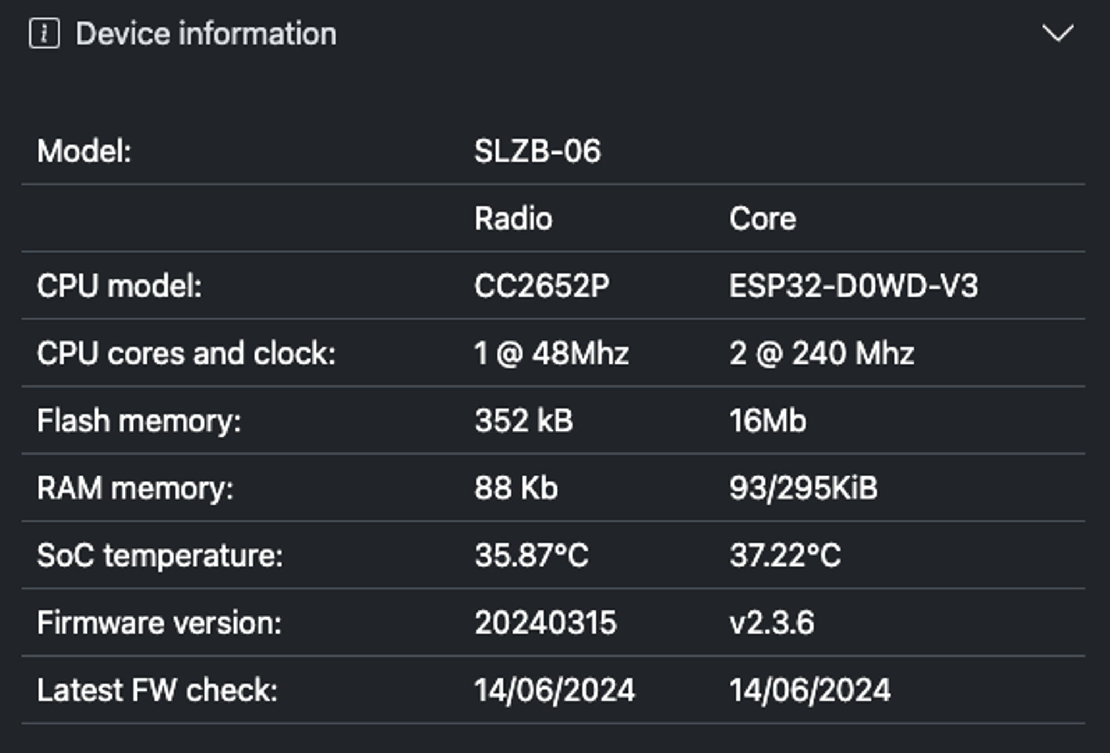The image size is (1110, 753).
Task: Click the 1 @ 48Mhz radio clock value
Action: 552,354
